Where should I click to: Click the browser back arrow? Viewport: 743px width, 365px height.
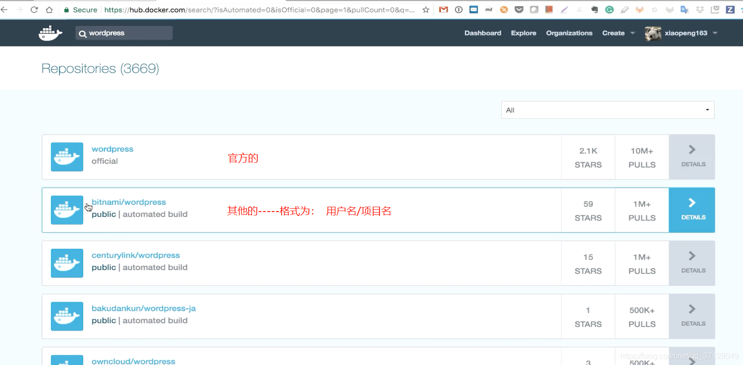click(4, 10)
